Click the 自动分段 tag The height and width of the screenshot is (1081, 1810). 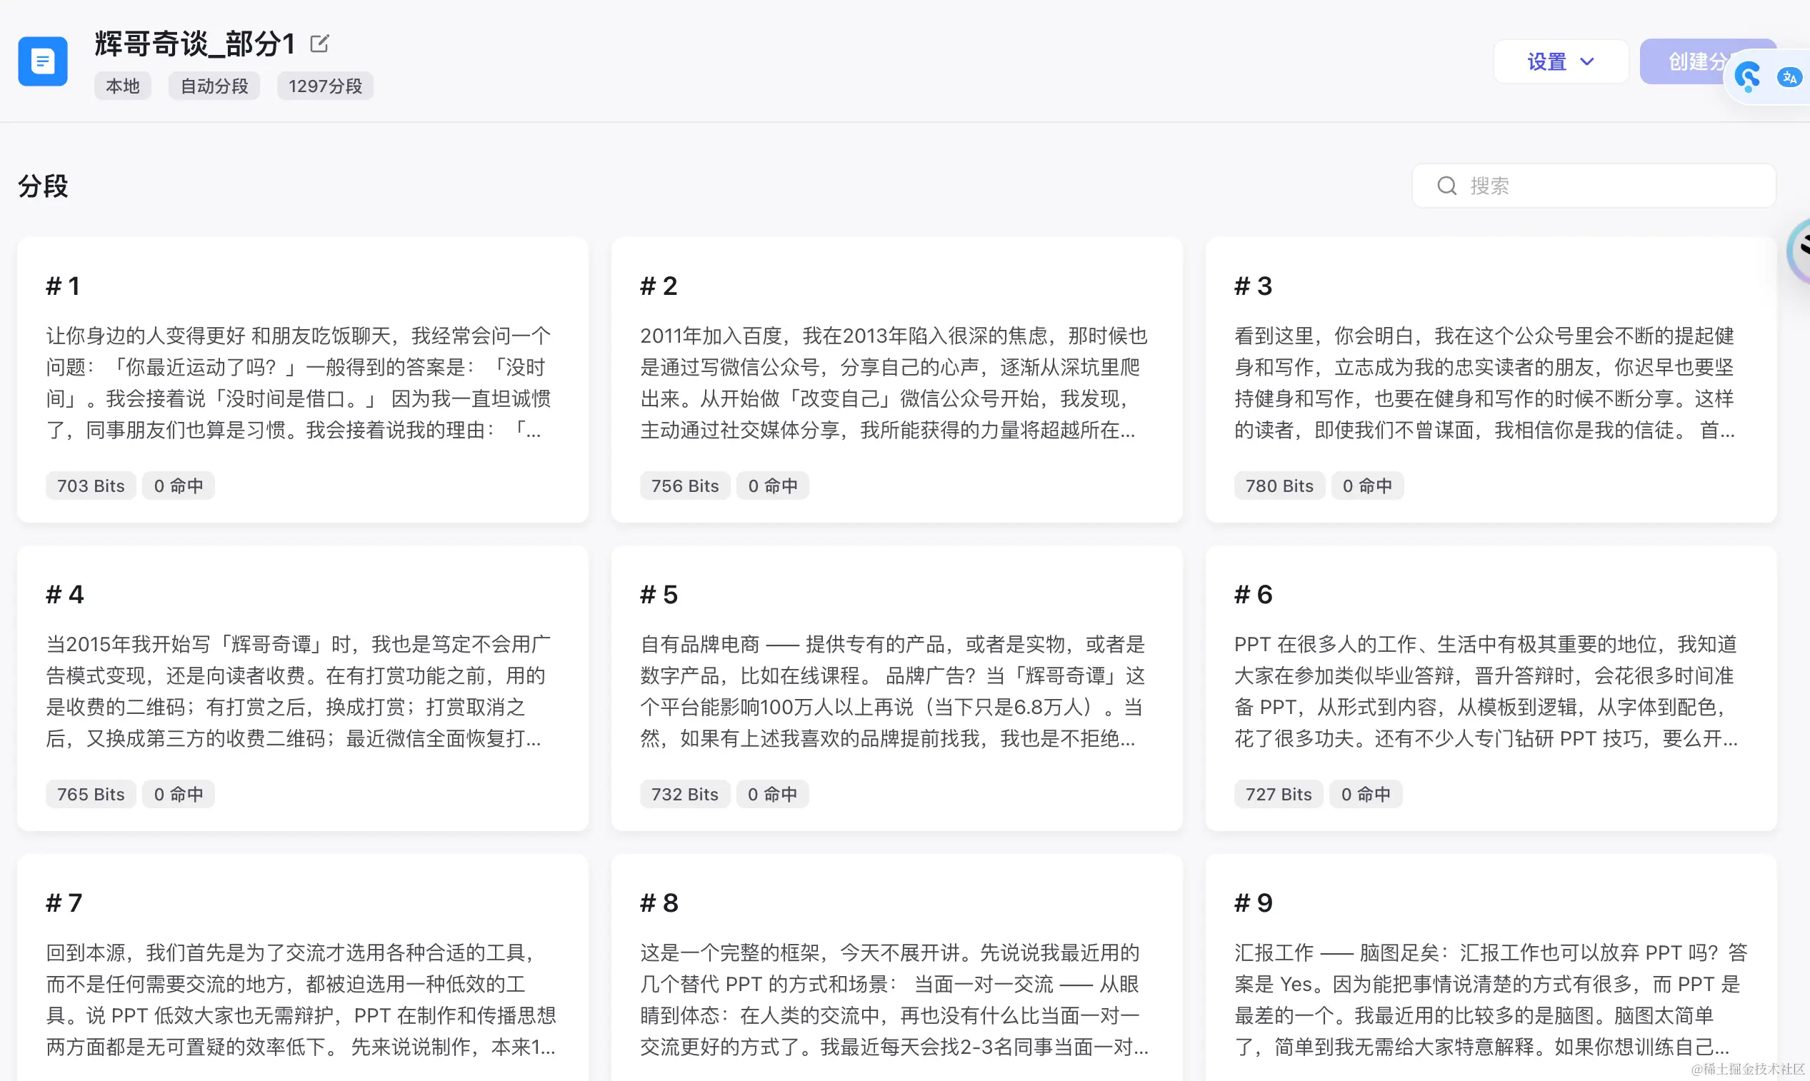click(x=214, y=86)
